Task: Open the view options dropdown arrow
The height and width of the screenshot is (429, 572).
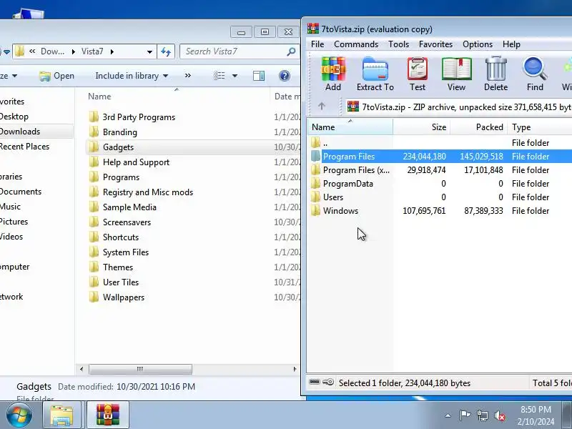Action: [x=235, y=76]
